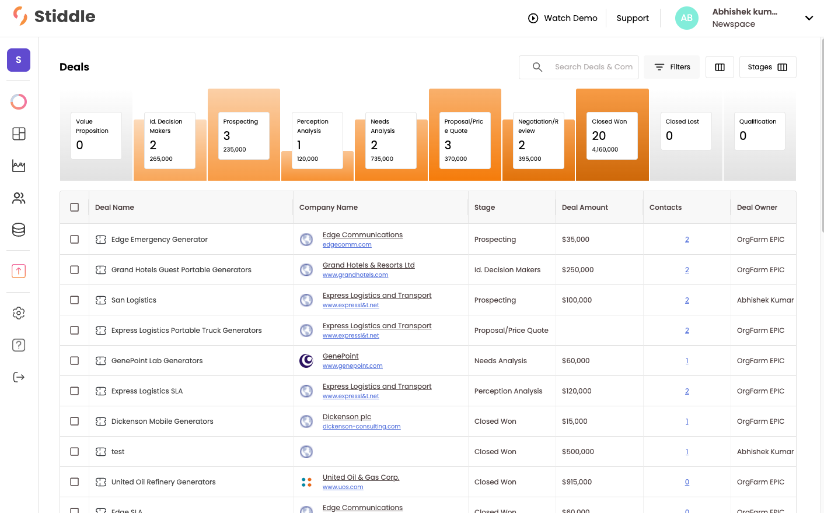
Task: Check the Dickenson Mobile Generators row checkbox
Action: pyautogui.click(x=74, y=421)
